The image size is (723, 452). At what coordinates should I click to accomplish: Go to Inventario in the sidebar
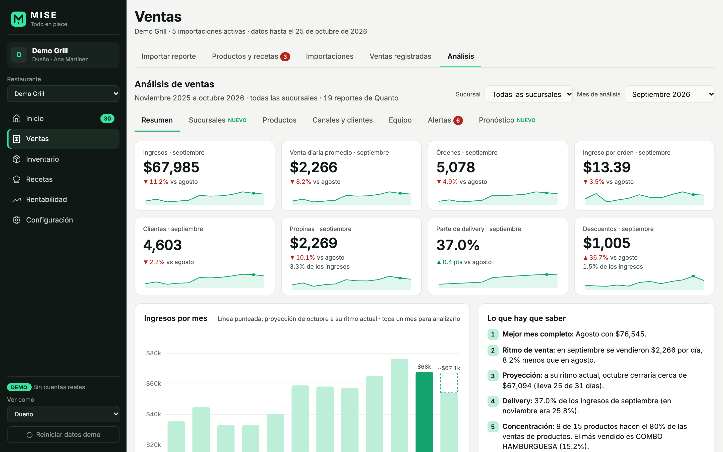[63, 159]
